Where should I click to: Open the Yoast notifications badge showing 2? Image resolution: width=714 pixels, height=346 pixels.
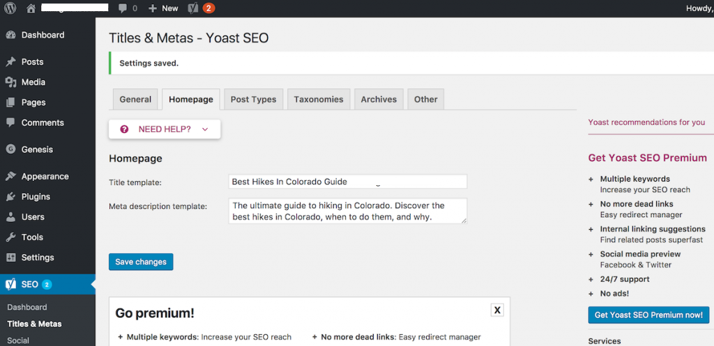[208, 8]
